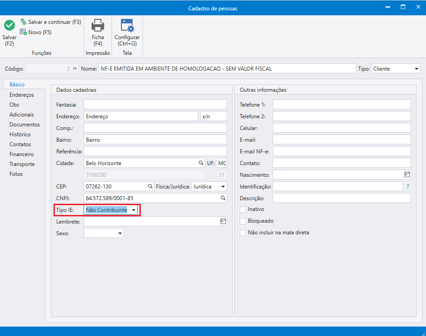426x336 pixels.
Task: Click the Referência input field
Action: click(x=155, y=151)
